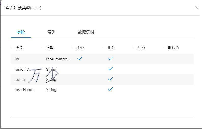Select the userName field name
Screen dimensions: 202x129
click(x=24, y=90)
